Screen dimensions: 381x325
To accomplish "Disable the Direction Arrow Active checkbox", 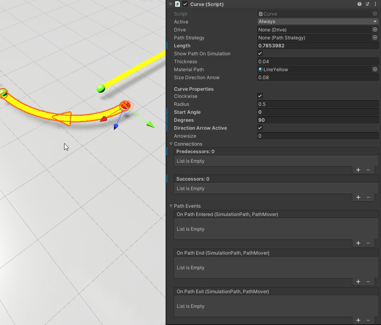I will click(260, 128).
